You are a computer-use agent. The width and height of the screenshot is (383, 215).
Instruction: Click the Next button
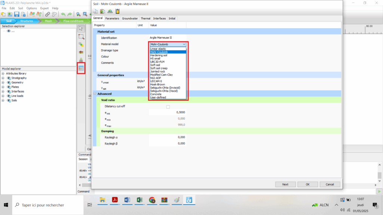(x=285, y=184)
